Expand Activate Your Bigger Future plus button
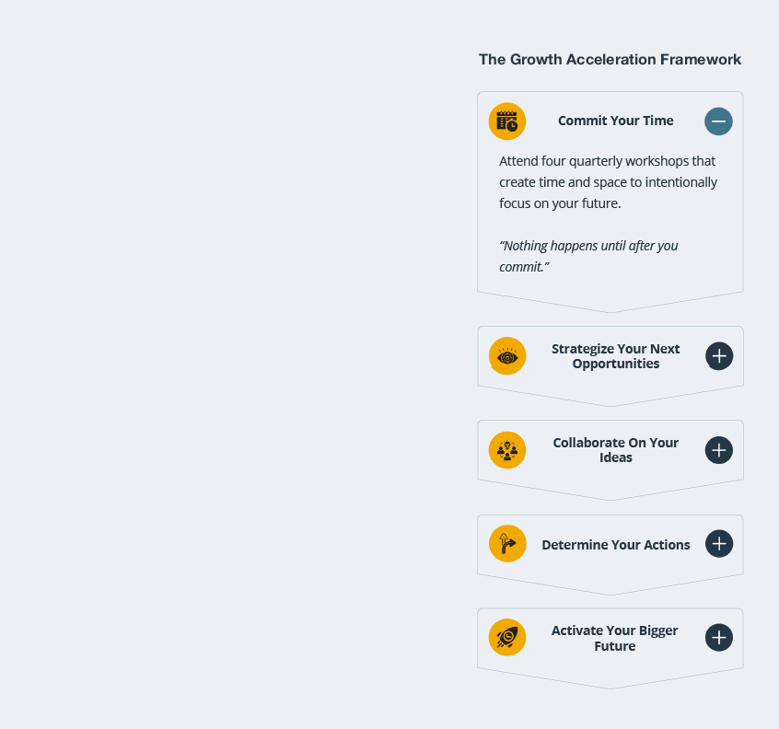 pyautogui.click(x=719, y=638)
